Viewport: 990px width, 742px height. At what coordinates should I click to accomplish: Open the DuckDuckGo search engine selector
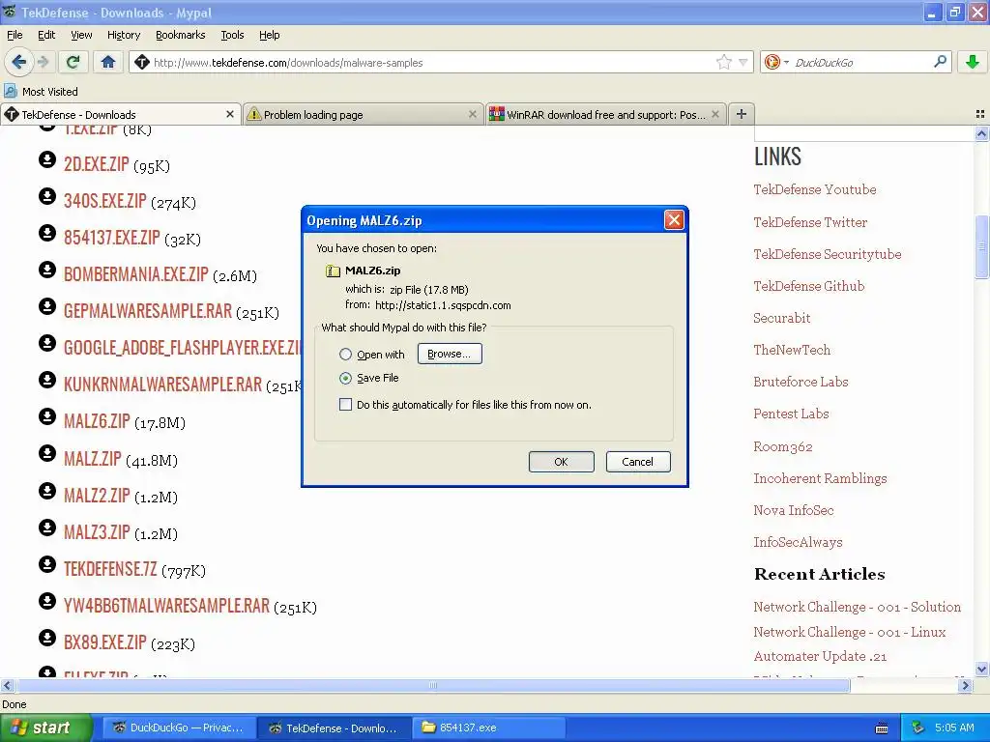[776, 62]
